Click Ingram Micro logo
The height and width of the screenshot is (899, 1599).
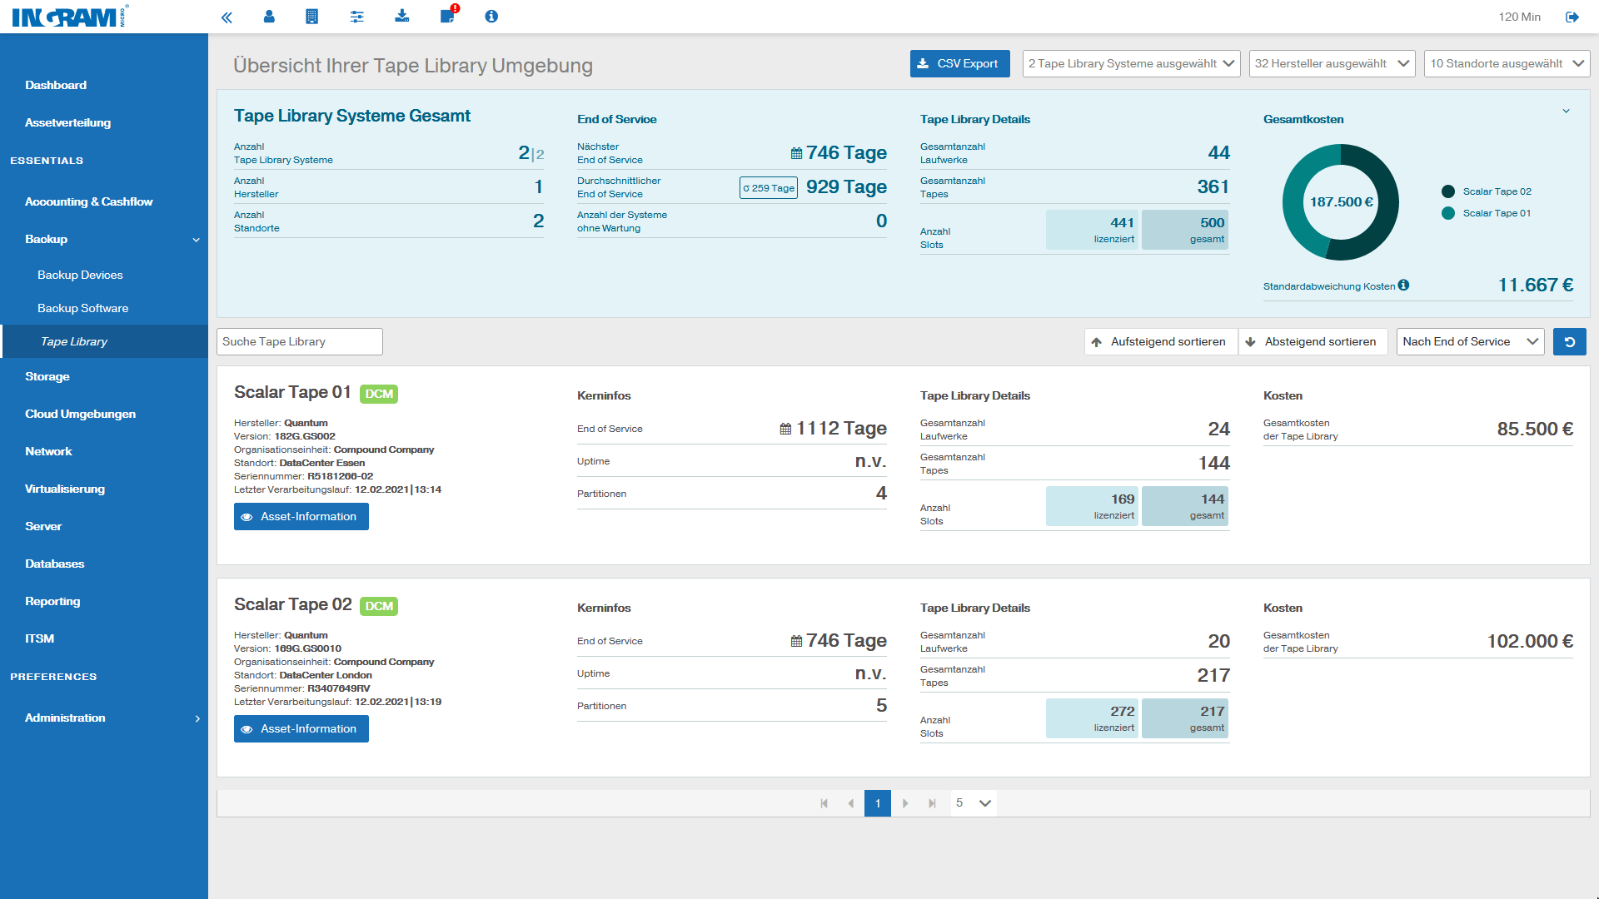pyautogui.click(x=70, y=17)
